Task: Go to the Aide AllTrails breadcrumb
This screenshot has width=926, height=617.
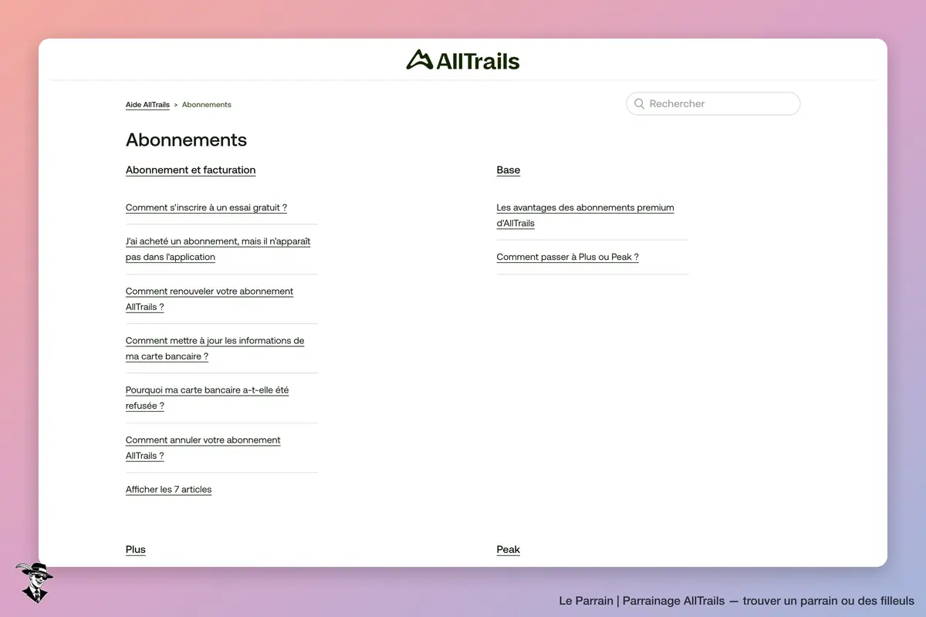Action: pos(147,105)
